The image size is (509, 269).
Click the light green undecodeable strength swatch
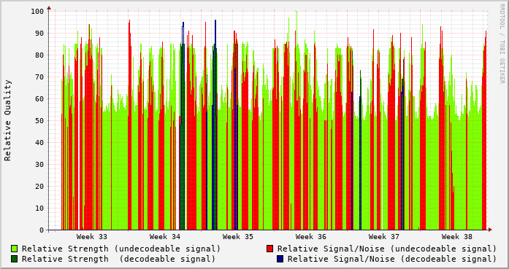(15, 249)
